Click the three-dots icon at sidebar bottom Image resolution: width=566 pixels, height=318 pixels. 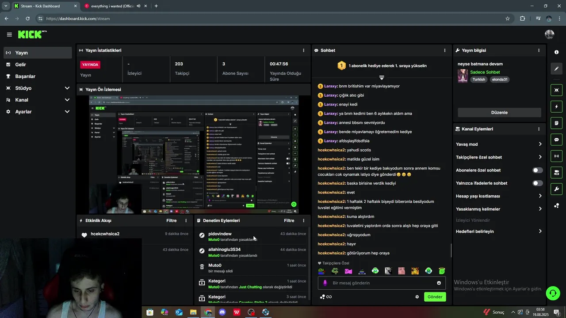click(x=556, y=205)
